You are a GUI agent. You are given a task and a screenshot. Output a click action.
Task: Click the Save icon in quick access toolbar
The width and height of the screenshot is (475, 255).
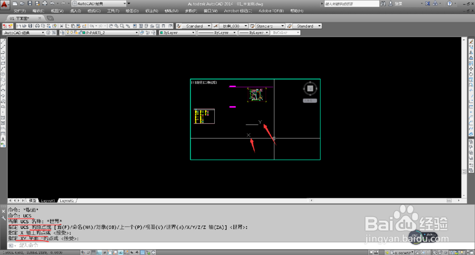point(29,4)
